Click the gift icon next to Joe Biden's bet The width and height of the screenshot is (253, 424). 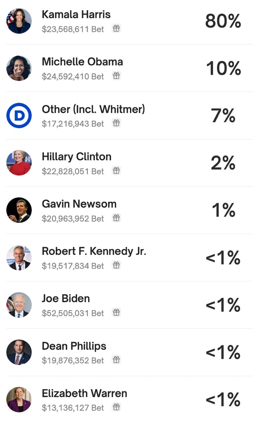click(x=116, y=313)
